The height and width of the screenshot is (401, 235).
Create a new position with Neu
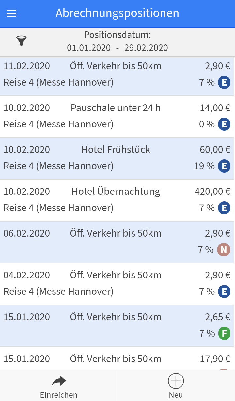(x=176, y=386)
